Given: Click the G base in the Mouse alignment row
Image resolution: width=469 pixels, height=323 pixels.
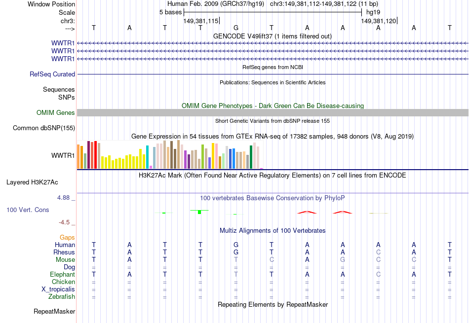Looking at the screenshot, I should 343,260.
